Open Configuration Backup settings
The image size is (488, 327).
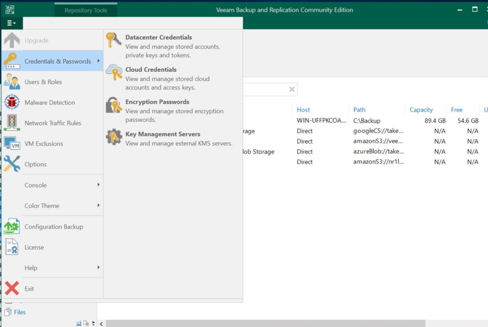pos(52,227)
